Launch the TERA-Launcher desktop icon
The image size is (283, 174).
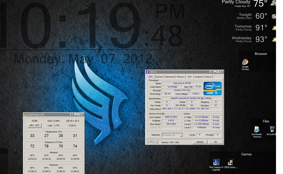(230, 162)
